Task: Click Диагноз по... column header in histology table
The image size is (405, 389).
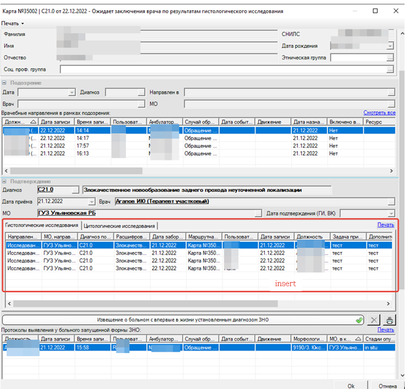Action: (95, 237)
